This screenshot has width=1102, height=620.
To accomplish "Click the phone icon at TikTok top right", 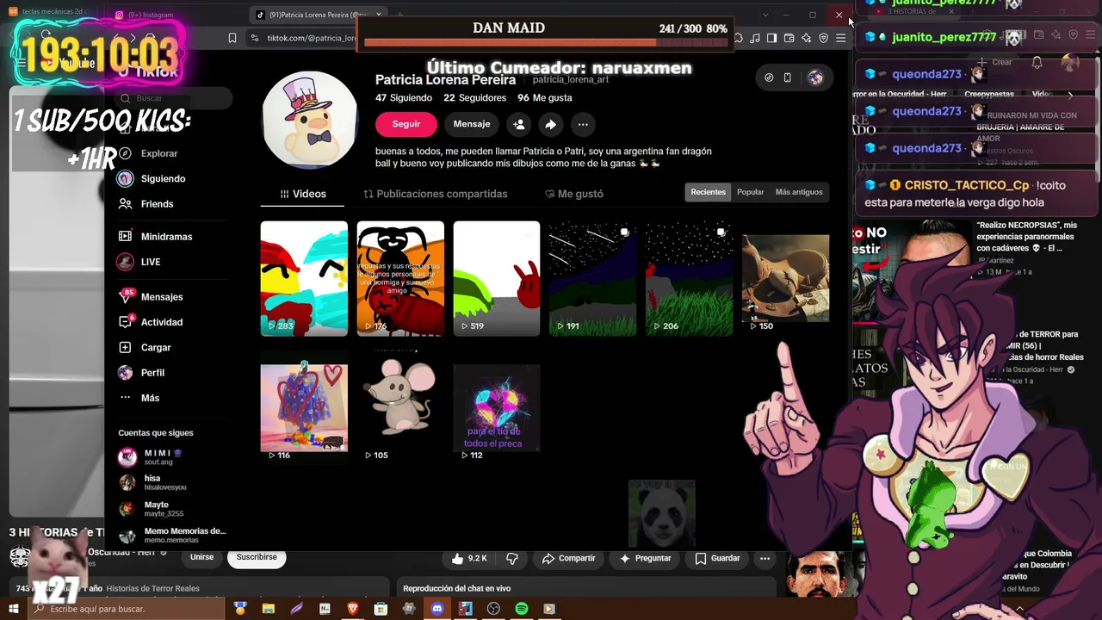I will click(x=787, y=77).
